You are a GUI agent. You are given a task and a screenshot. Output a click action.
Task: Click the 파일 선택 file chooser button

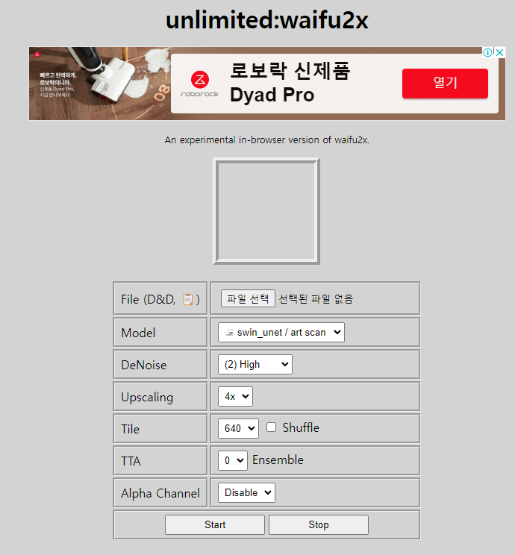coord(248,298)
